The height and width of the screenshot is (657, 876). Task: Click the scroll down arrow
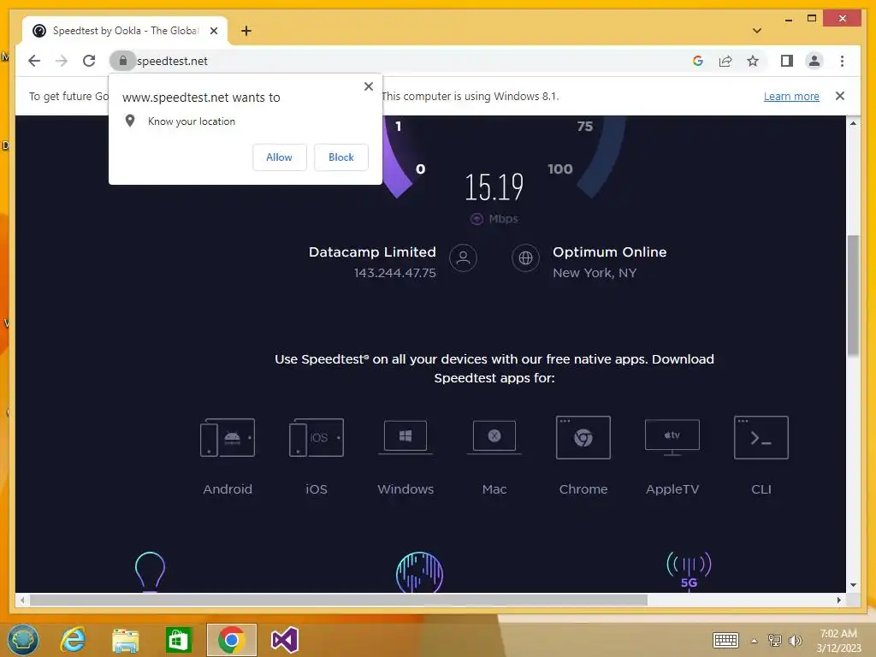pyautogui.click(x=853, y=585)
